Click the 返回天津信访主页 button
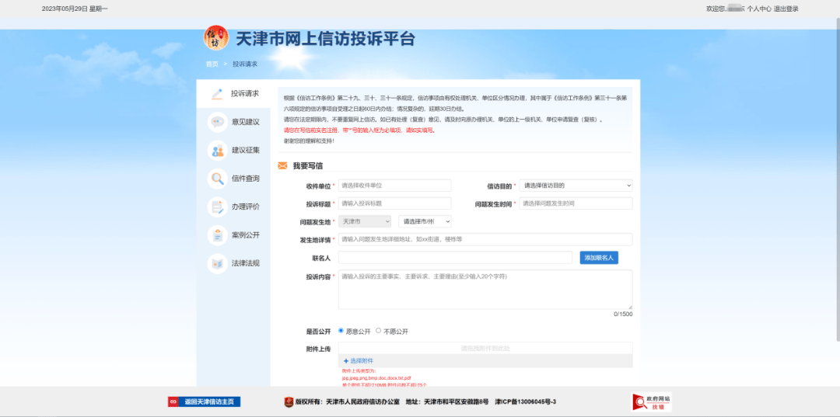The width and height of the screenshot is (840, 417). (x=205, y=401)
